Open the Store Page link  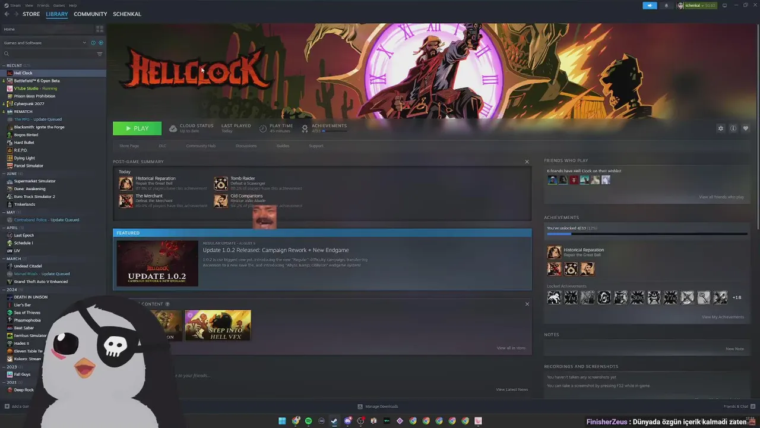(x=129, y=146)
